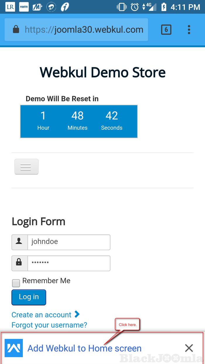Tap Add Webkul to Home screen
The image size is (205, 364).
(84, 348)
